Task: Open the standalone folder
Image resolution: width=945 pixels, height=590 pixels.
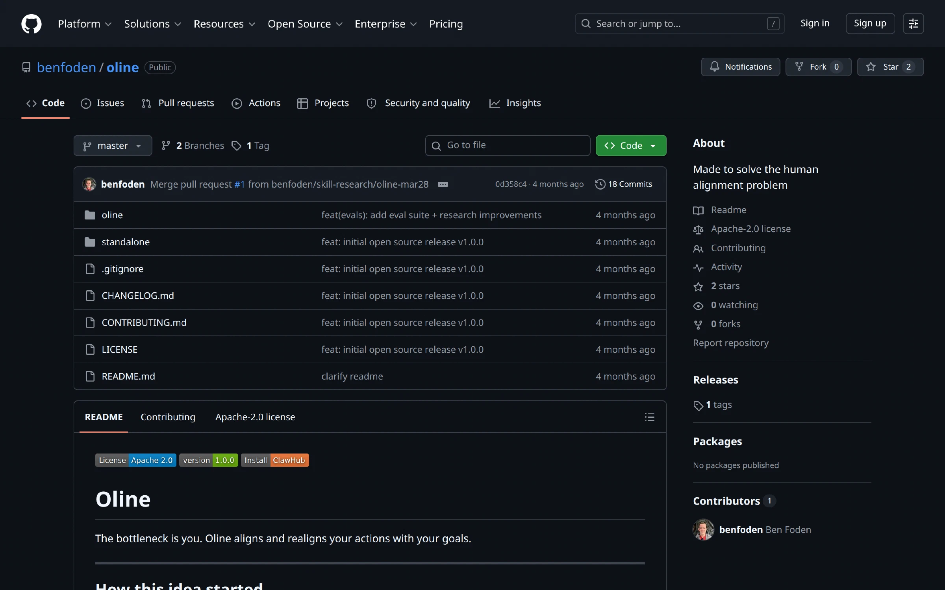Action: (x=126, y=242)
